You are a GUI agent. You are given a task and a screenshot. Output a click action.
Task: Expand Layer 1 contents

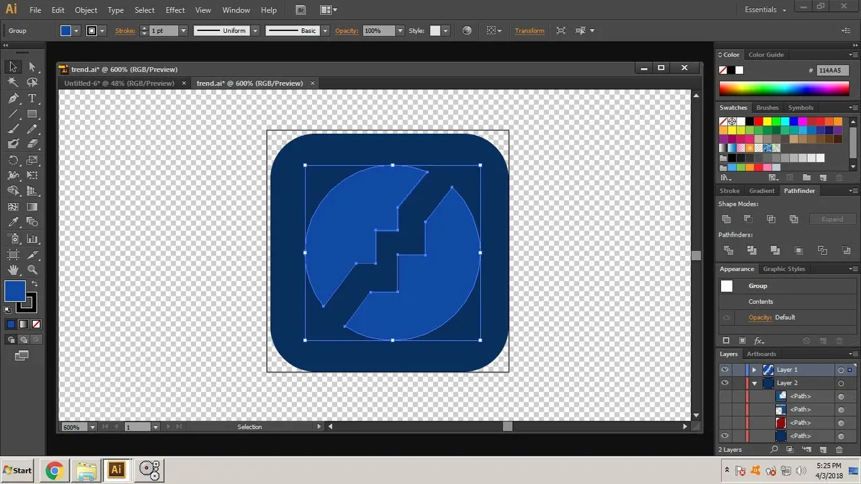(x=754, y=370)
